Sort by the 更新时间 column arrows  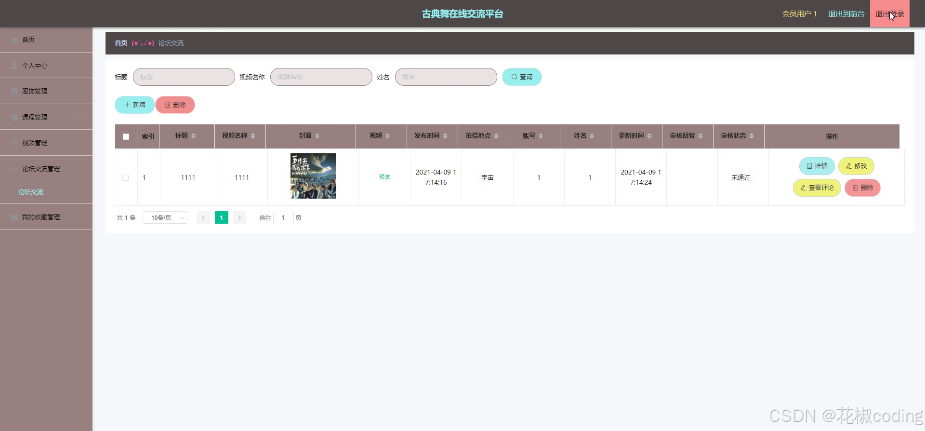click(x=649, y=136)
